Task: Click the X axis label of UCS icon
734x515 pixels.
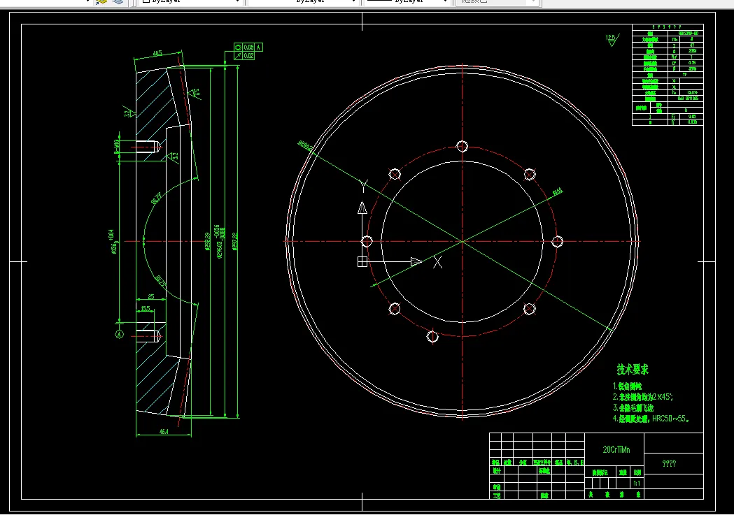Action: point(438,262)
